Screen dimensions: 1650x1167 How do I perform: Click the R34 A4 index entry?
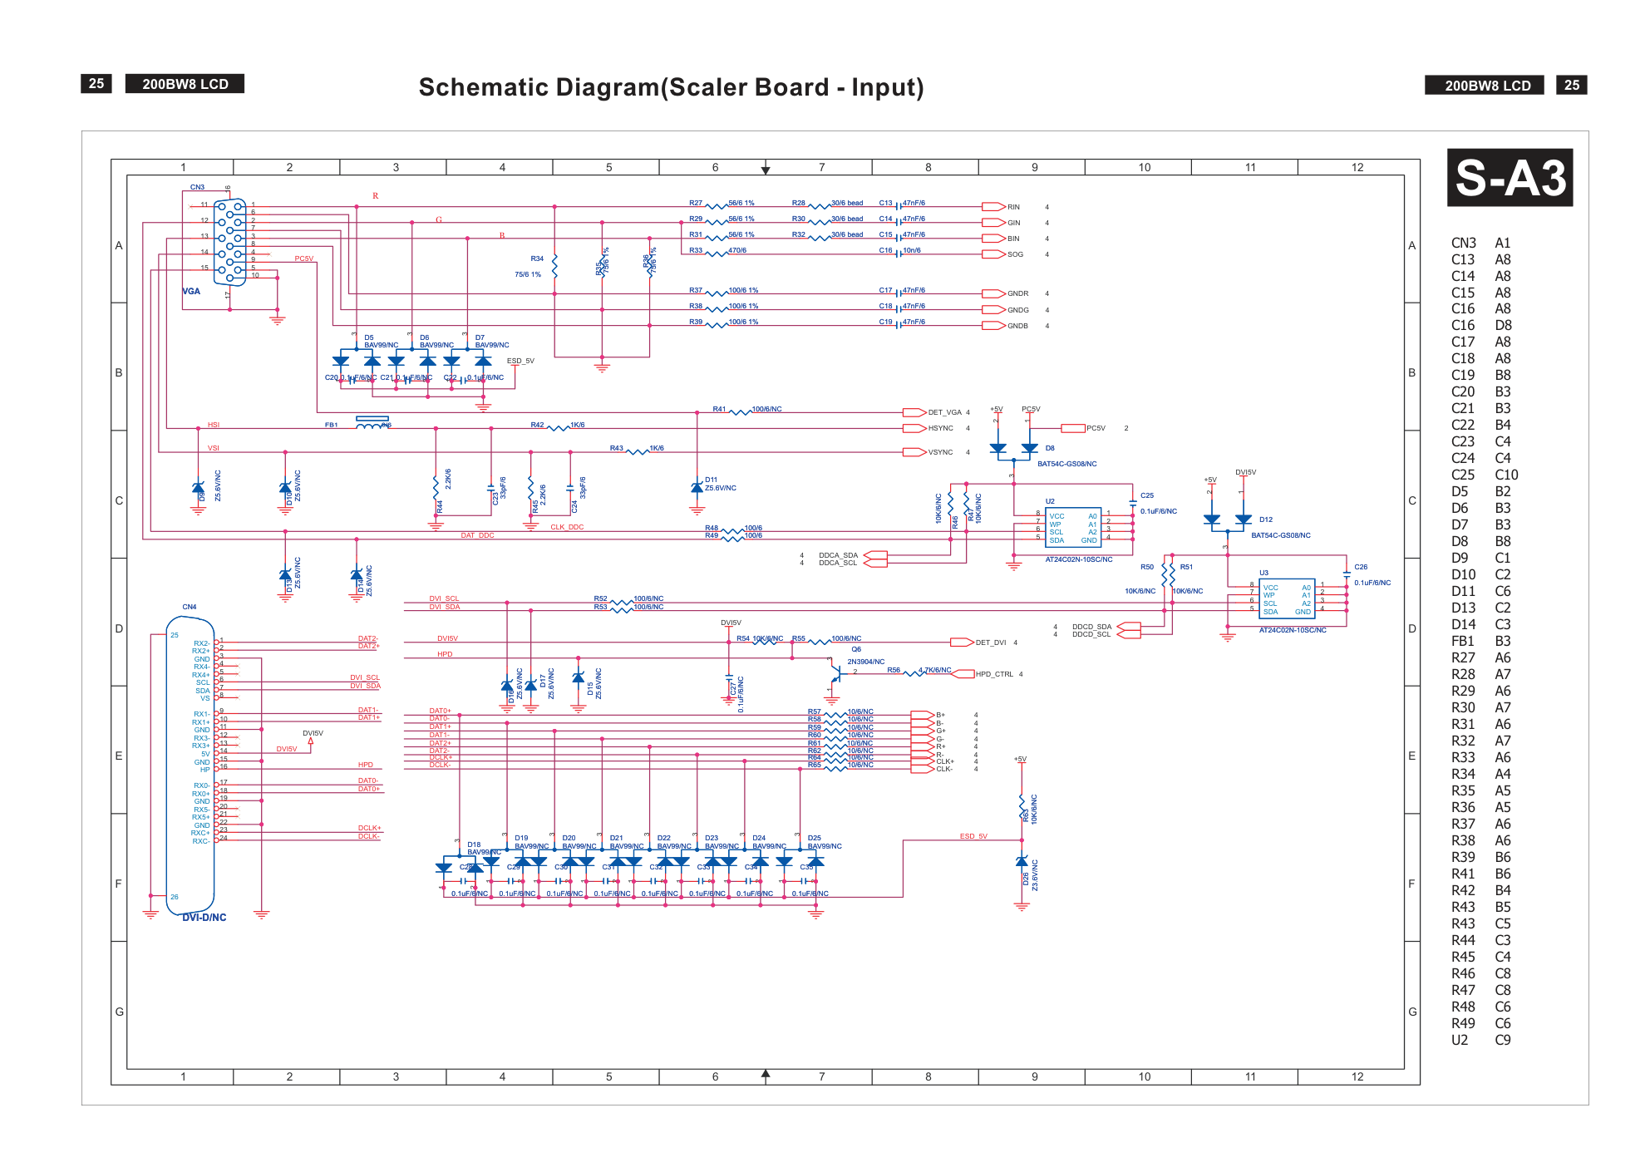coord(1480,774)
